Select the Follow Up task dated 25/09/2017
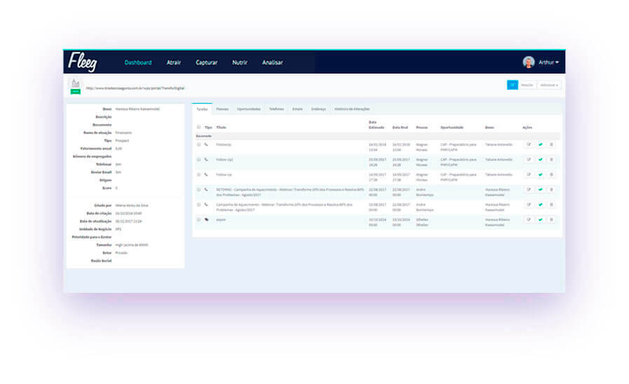The width and height of the screenshot is (629, 384). (x=198, y=160)
